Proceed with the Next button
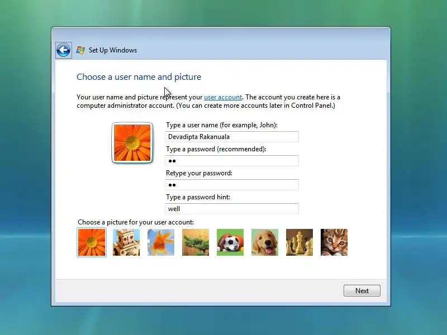The width and height of the screenshot is (447, 335). coord(362,290)
